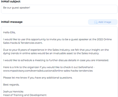
Task: Click the 'Hello Ellis,' greeting line
Action: [x=9, y=32]
